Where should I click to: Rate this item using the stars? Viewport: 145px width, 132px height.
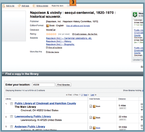[x=72, y=6]
